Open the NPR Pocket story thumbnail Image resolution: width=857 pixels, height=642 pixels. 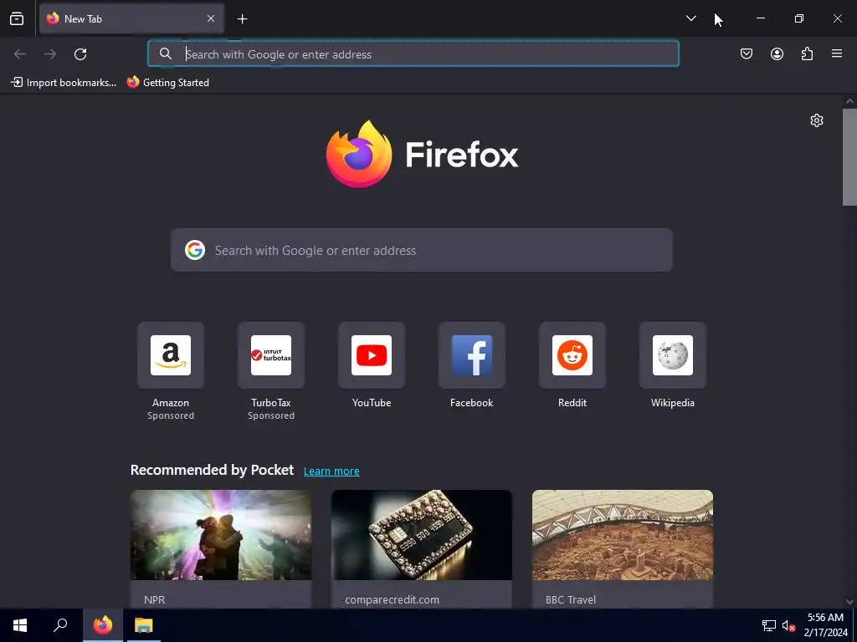click(221, 535)
